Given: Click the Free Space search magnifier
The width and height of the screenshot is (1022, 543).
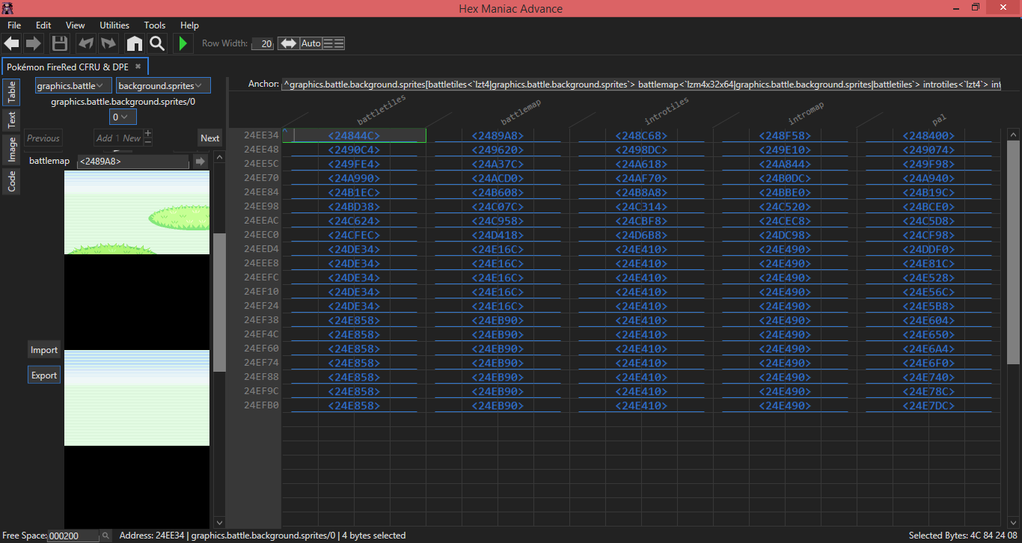Looking at the screenshot, I should tap(106, 536).
